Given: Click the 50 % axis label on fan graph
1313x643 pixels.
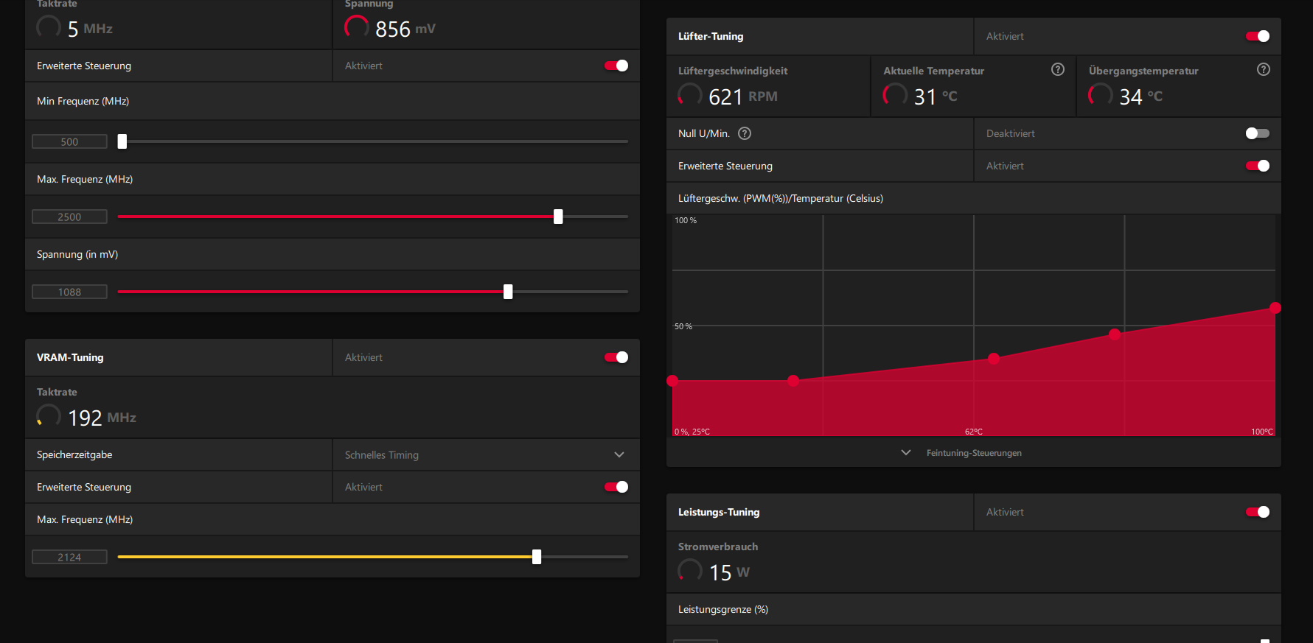Looking at the screenshot, I should [683, 326].
